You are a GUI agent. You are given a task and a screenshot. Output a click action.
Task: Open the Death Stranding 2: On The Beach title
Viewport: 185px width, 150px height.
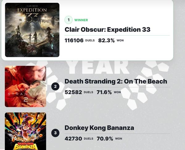(x=116, y=81)
